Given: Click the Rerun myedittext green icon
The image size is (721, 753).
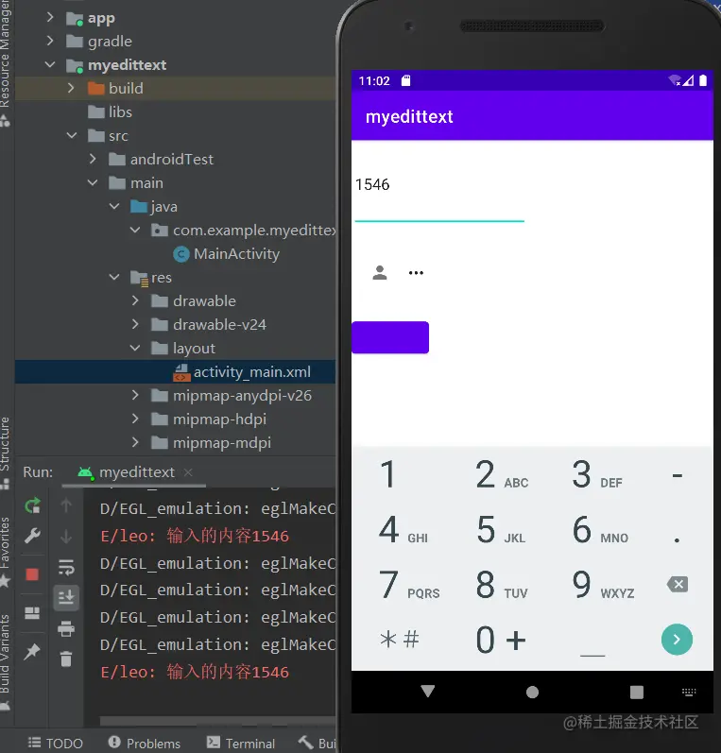Looking at the screenshot, I should (x=32, y=505).
